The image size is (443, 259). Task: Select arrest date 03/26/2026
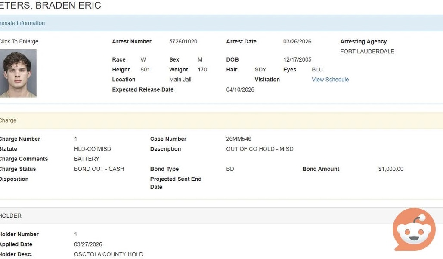(x=297, y=42)
